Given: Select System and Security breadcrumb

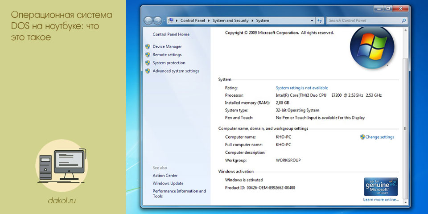Looking at the screenshot, I should coord(230,21).
